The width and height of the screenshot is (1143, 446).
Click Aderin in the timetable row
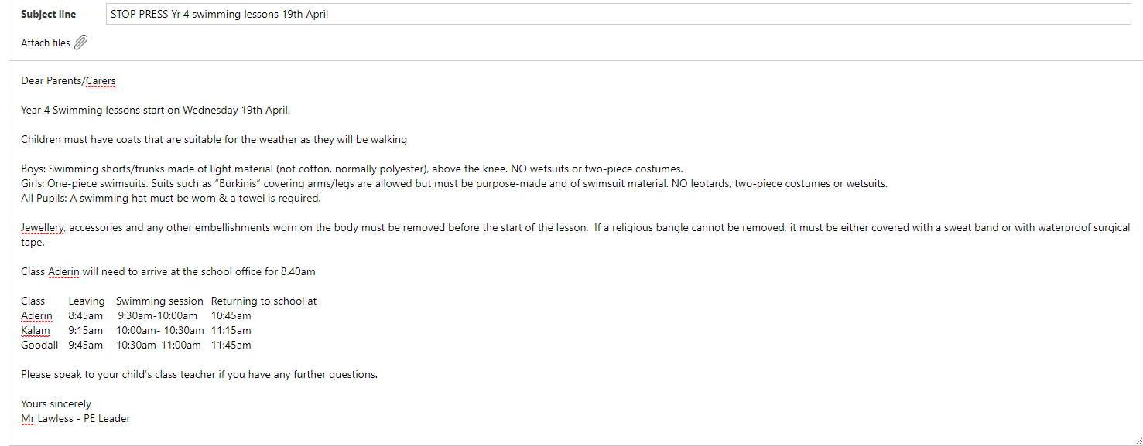37,316
